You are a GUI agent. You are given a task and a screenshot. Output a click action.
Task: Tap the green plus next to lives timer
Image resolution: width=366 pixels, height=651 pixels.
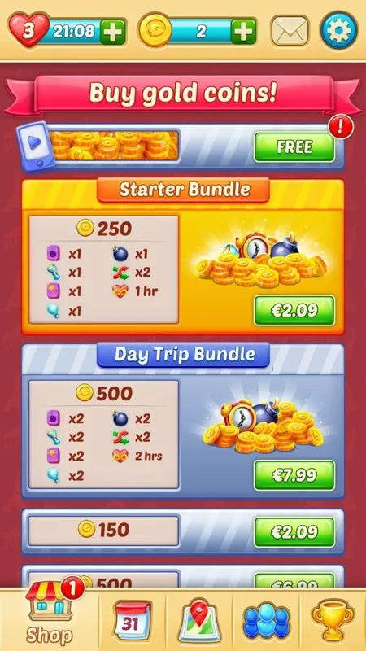click(x=112, y=31)
